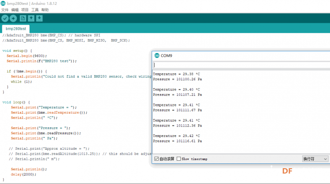The image size is (330, 184).
Task: Click the 'delay(2000);' code line
Action: pyautogui.click(x=23, y=174)
